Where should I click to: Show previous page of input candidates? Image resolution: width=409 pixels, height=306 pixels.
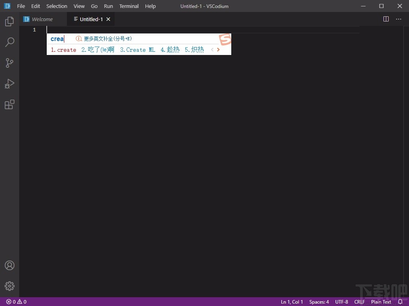[x=212, y=49]
